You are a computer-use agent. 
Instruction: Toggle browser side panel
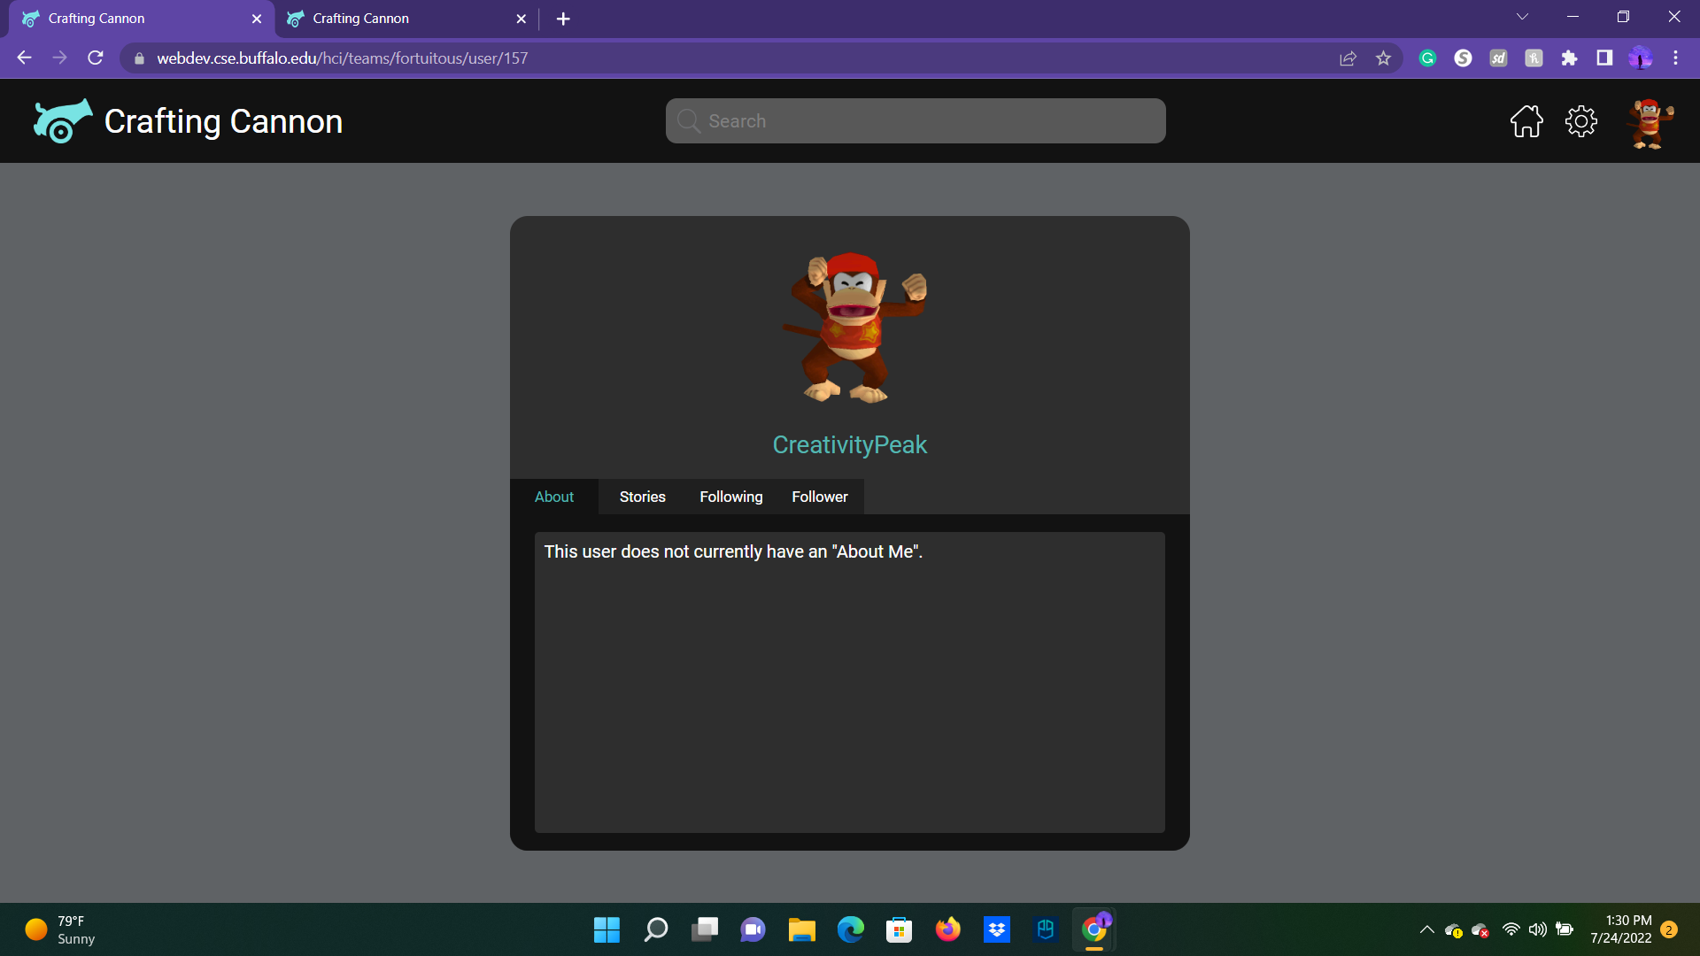pyautogui.click(x=1604, y=58)
